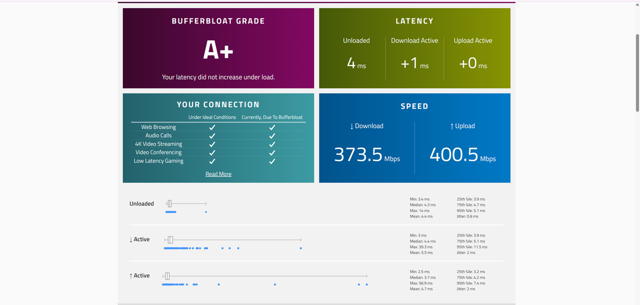The image size is (640, 305).
Task: Click 4K Video Streaming checkmark under Ideal Conditions
Action: click(x=212, y=144)
